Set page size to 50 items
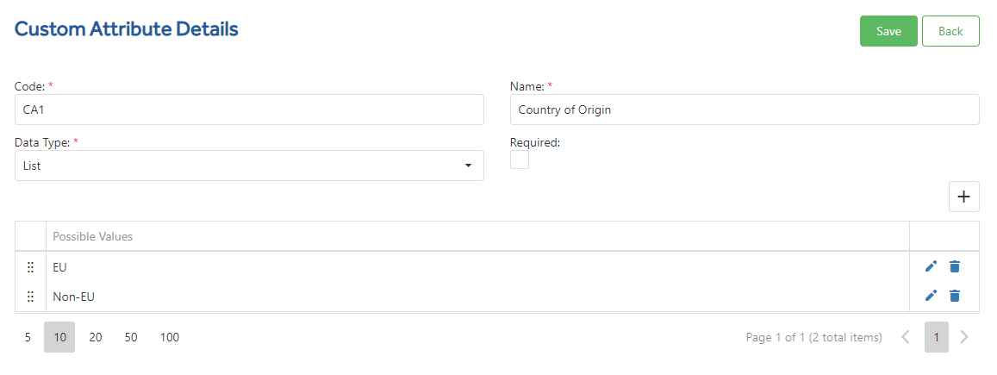 pyautogui.click(x=131, y=338)
